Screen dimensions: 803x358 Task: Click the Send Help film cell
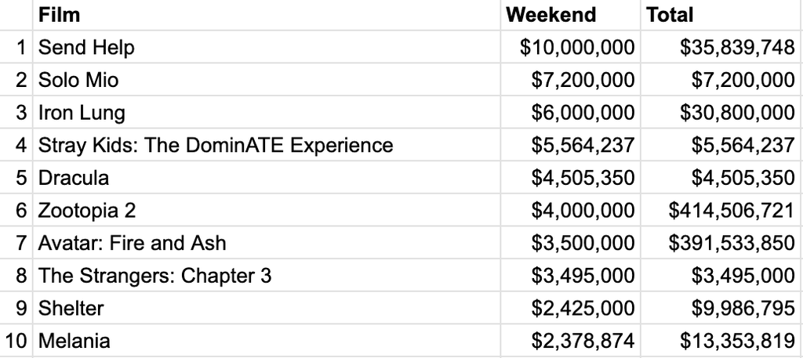[267, 47]
